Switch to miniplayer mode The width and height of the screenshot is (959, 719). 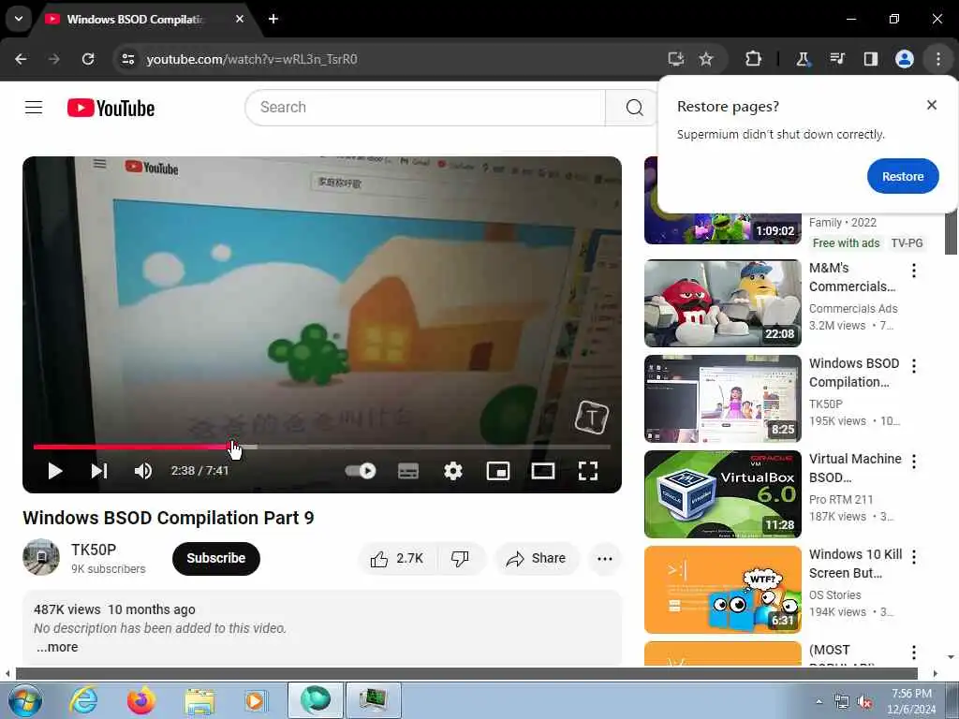(498, 471)
